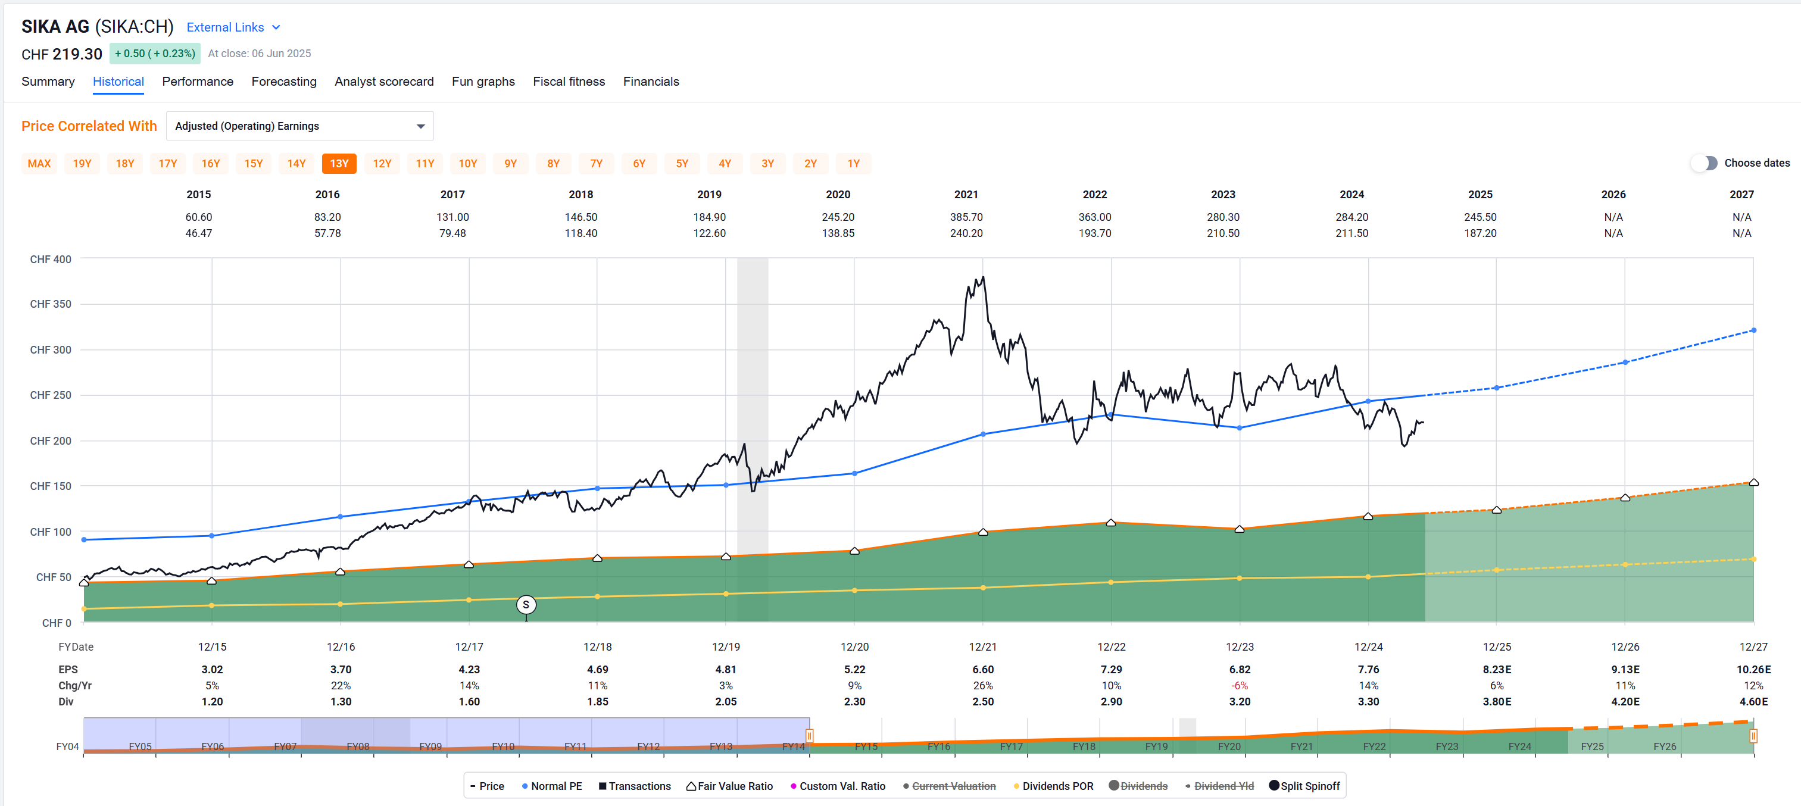The height and width of the screenshot is (806, 1801).
Task: Pick the 1Y range button
Action: point(854,164)
